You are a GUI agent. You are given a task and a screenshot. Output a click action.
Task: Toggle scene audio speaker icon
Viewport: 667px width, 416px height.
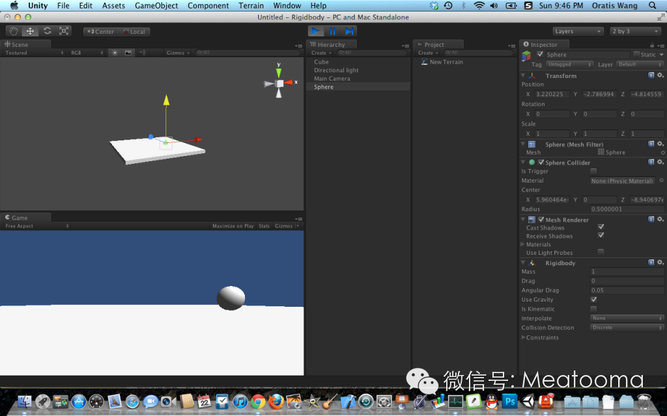[x=141, y=53]
